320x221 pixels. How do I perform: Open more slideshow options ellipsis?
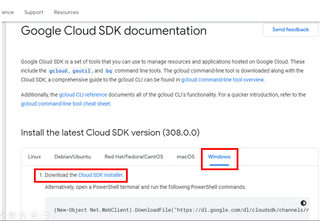tap(45, 215)
